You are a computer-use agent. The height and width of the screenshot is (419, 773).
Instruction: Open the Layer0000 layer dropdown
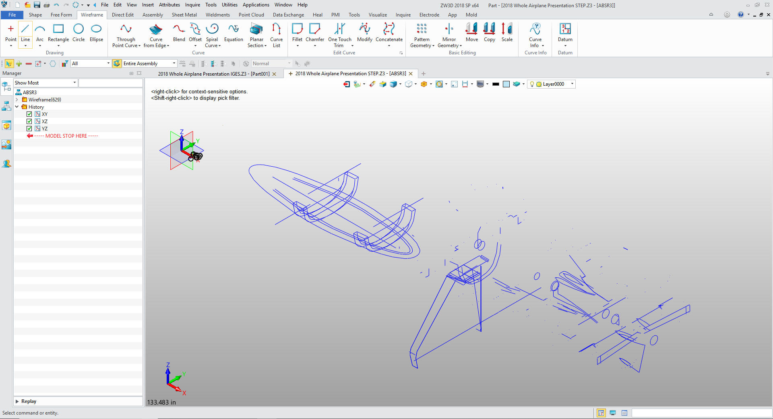click(x=572, y=84)
